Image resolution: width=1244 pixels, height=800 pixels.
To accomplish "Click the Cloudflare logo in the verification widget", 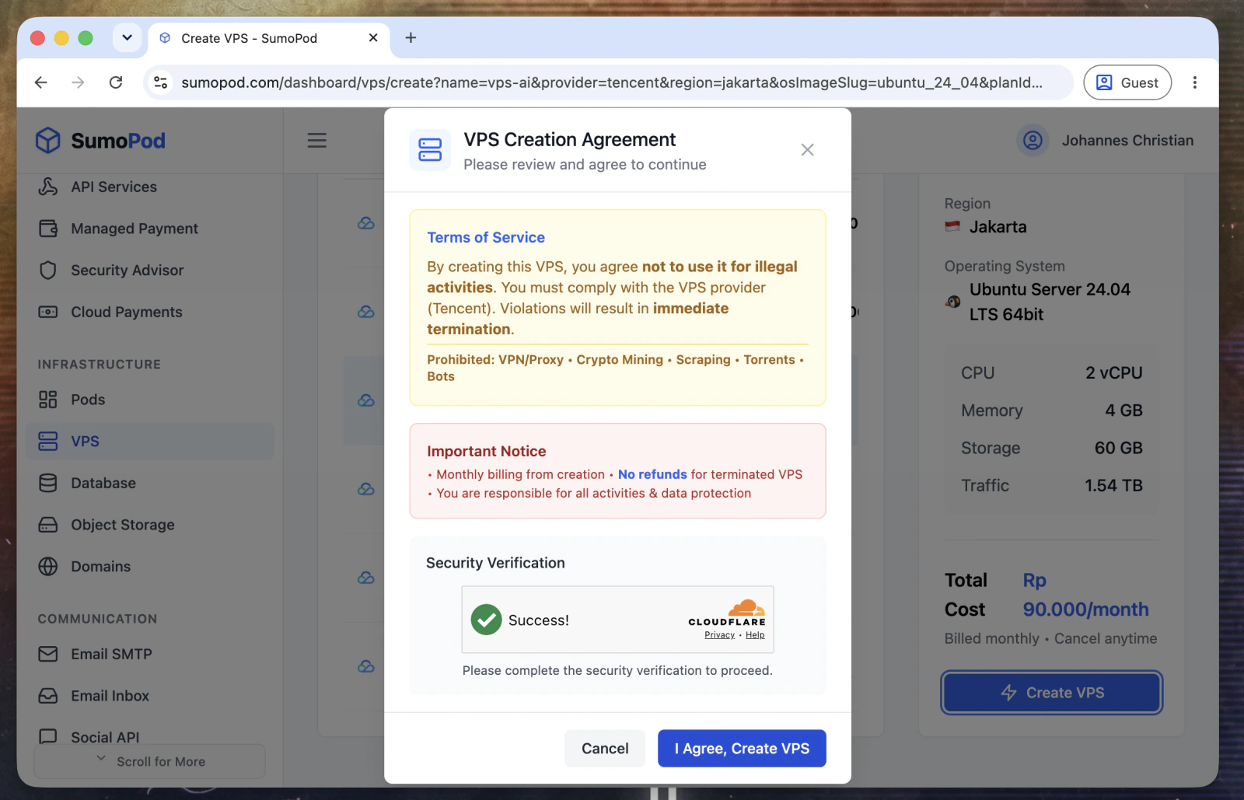I will pyautogui.click(x=727, y=613).
